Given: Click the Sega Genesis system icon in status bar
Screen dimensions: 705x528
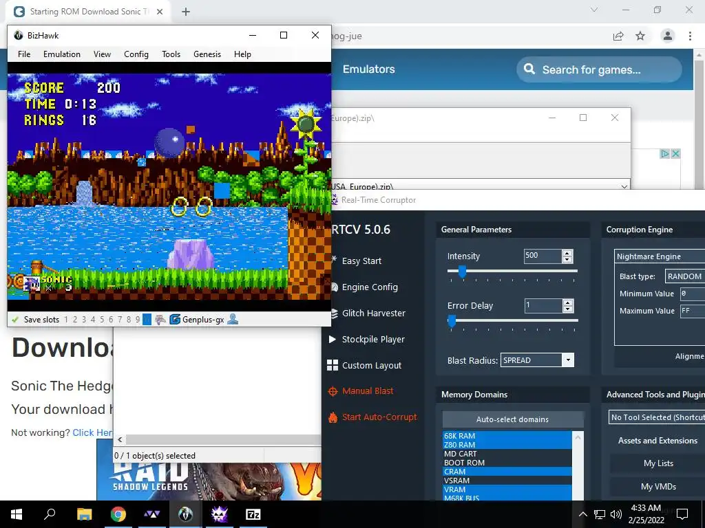Looking at the screenshot, I should click(160, 320).
